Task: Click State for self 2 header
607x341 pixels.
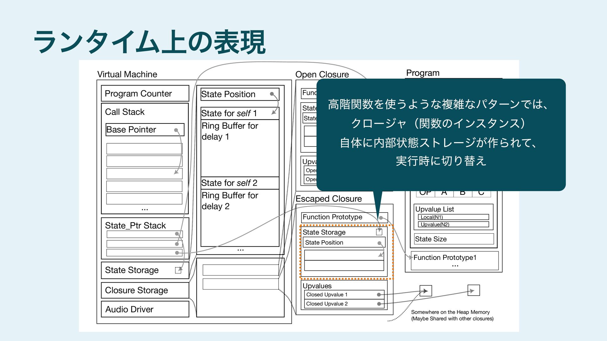Action: point(240,183)
